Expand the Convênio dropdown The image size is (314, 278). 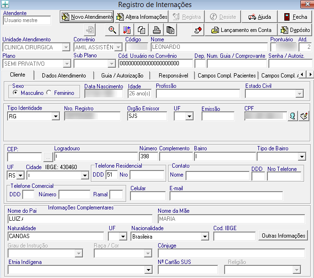pyautogui.click(x=119, y=47)
